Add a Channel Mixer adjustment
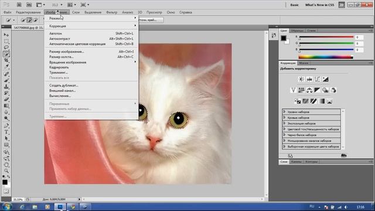 [333, 90]
